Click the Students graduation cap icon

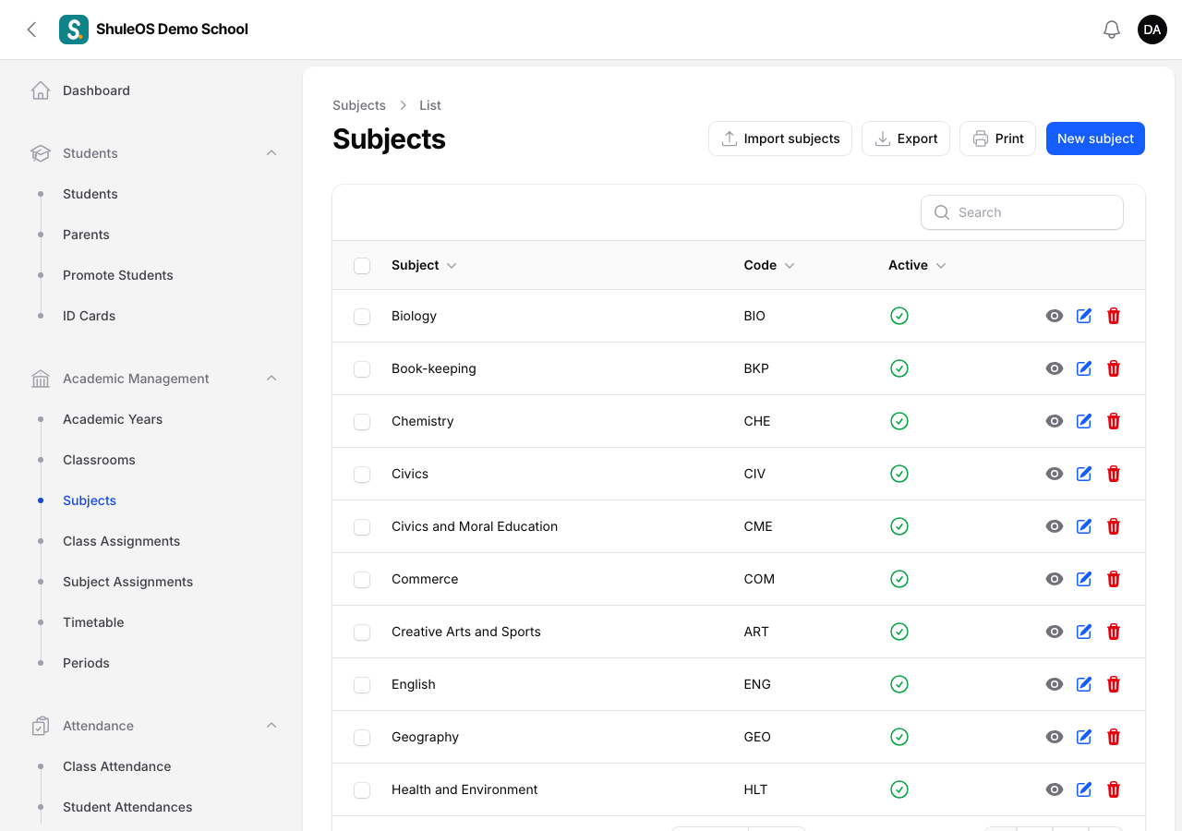tap(41, 153)
